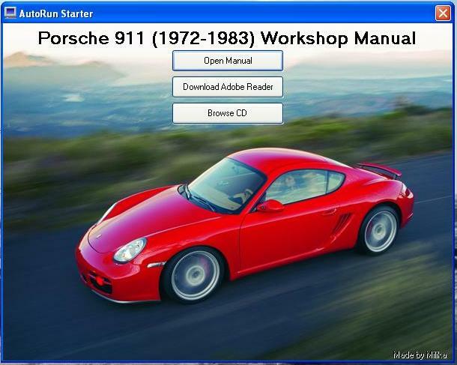The height and width of the screenshot is (365, 457).
Task: Click the AutoRun Starter title bar icon
Action: (x=10, y=13)
